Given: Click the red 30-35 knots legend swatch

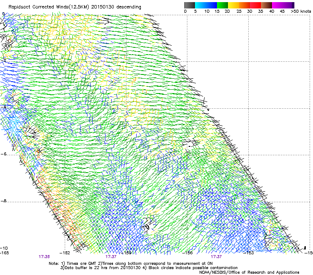Looking at the screenshot, I should click(x=255, y=5).
